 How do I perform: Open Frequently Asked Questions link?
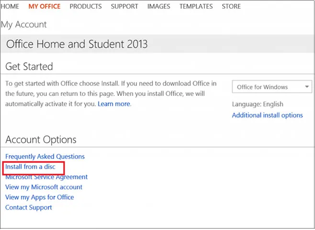[45, 156]
